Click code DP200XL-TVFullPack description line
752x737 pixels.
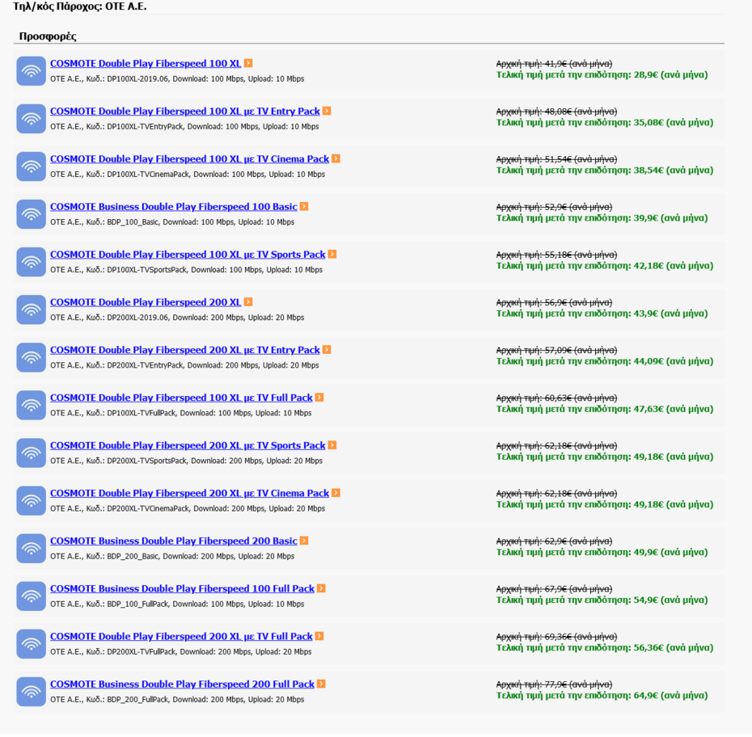(x=181, y=652)
